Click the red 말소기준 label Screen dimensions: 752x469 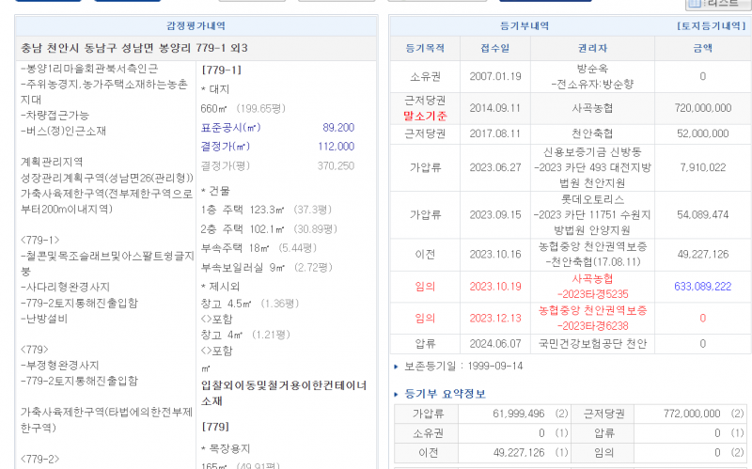(425, 116)
